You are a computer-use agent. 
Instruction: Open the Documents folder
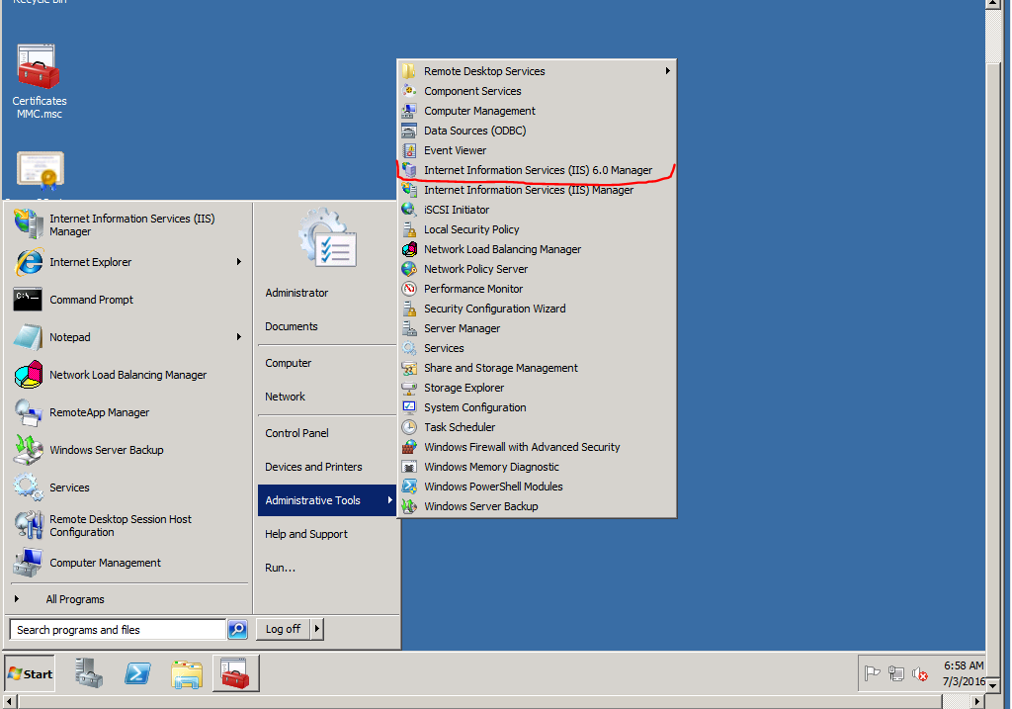pyautogui.click(x=292, y=326)
